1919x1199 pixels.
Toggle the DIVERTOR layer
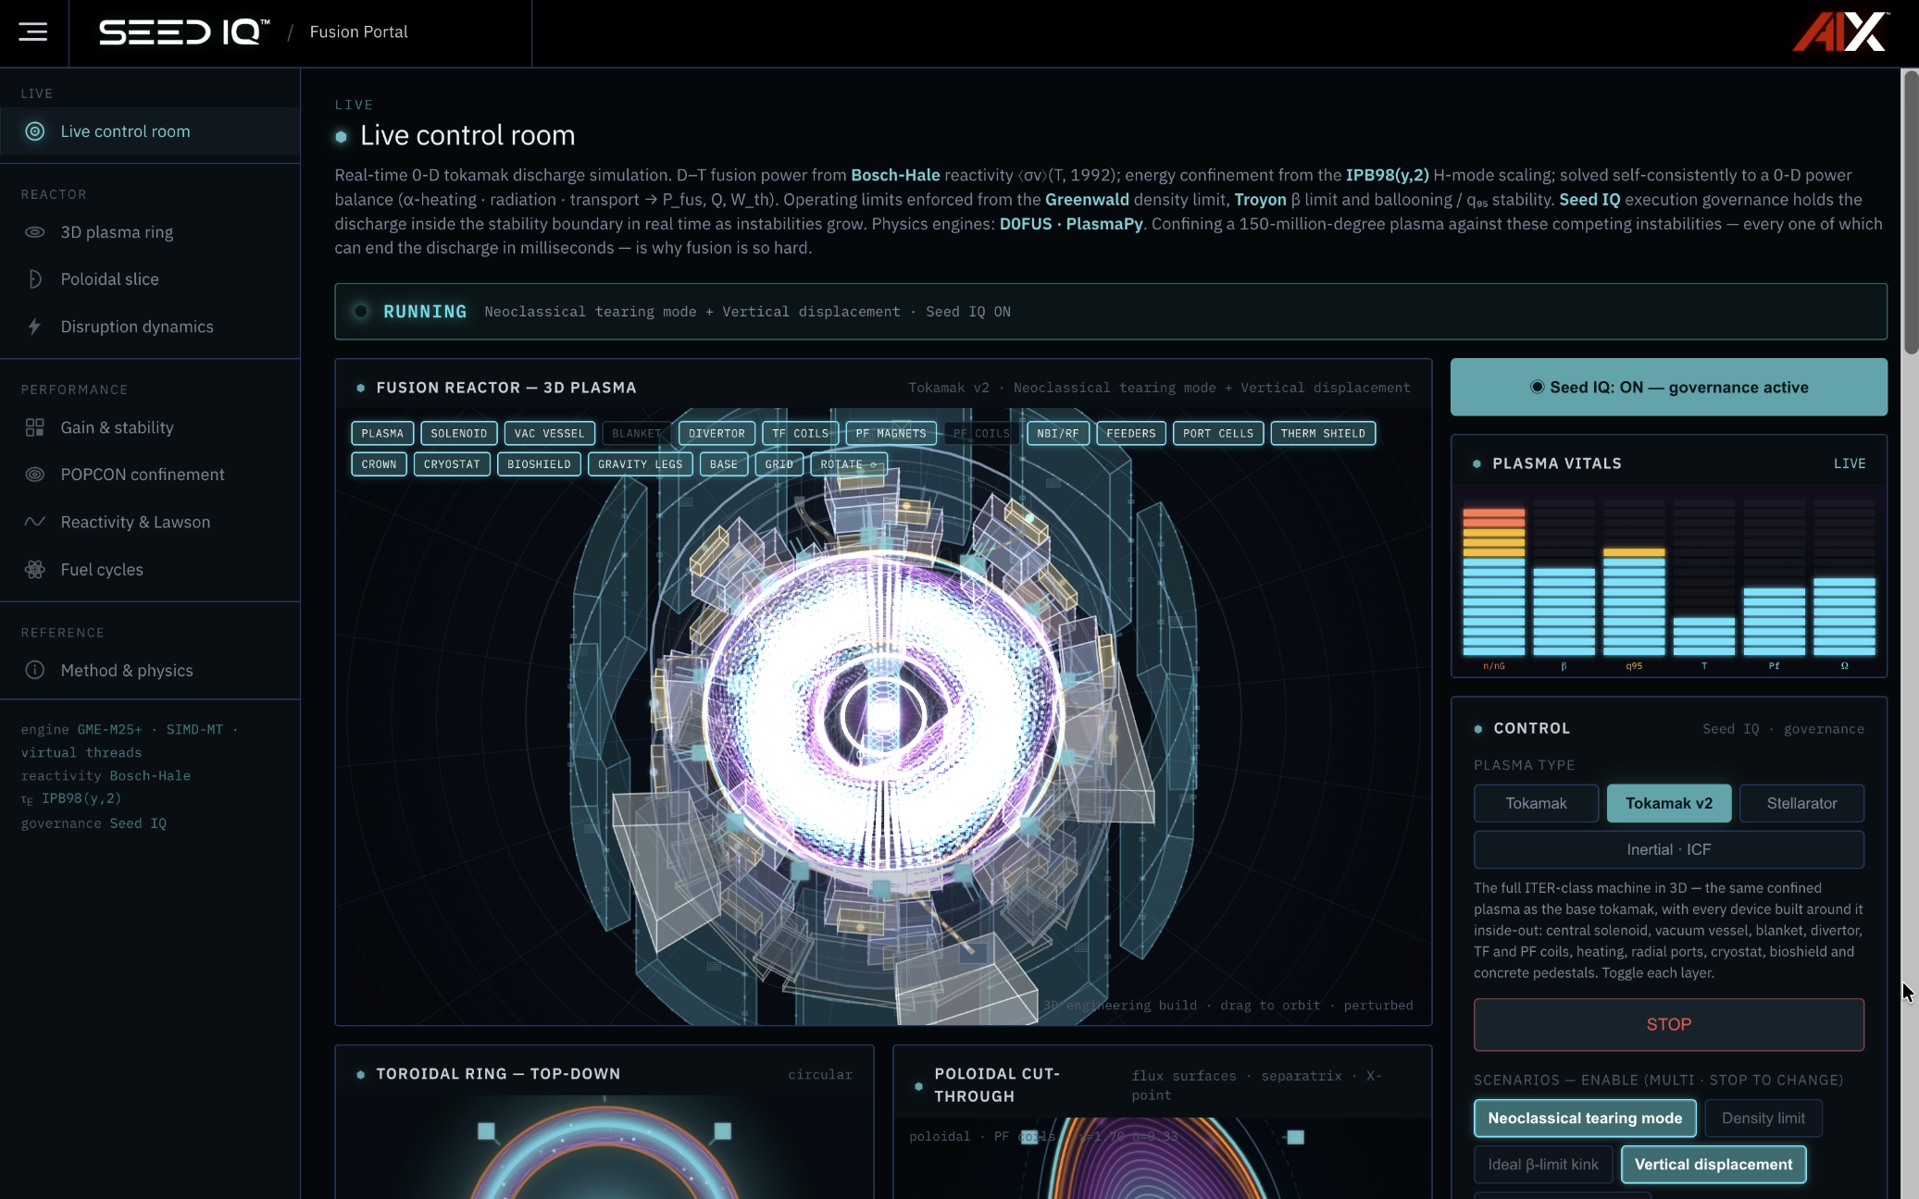click(x=717, y=433)
